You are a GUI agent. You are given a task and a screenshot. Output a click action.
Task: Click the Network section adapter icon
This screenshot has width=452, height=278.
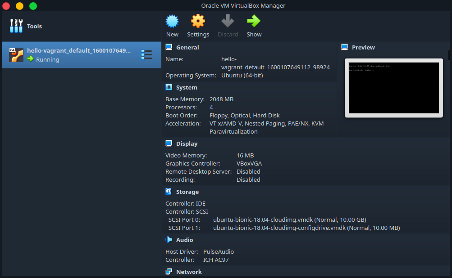169,271
